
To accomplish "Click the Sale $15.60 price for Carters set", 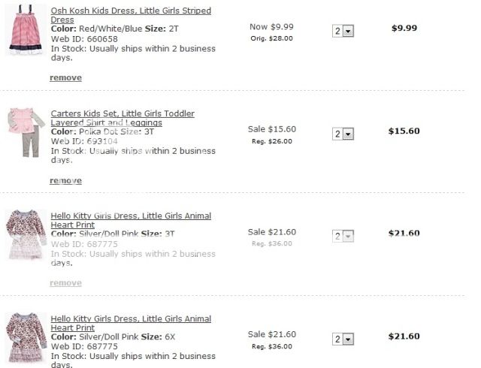I will tap(271, 128).
